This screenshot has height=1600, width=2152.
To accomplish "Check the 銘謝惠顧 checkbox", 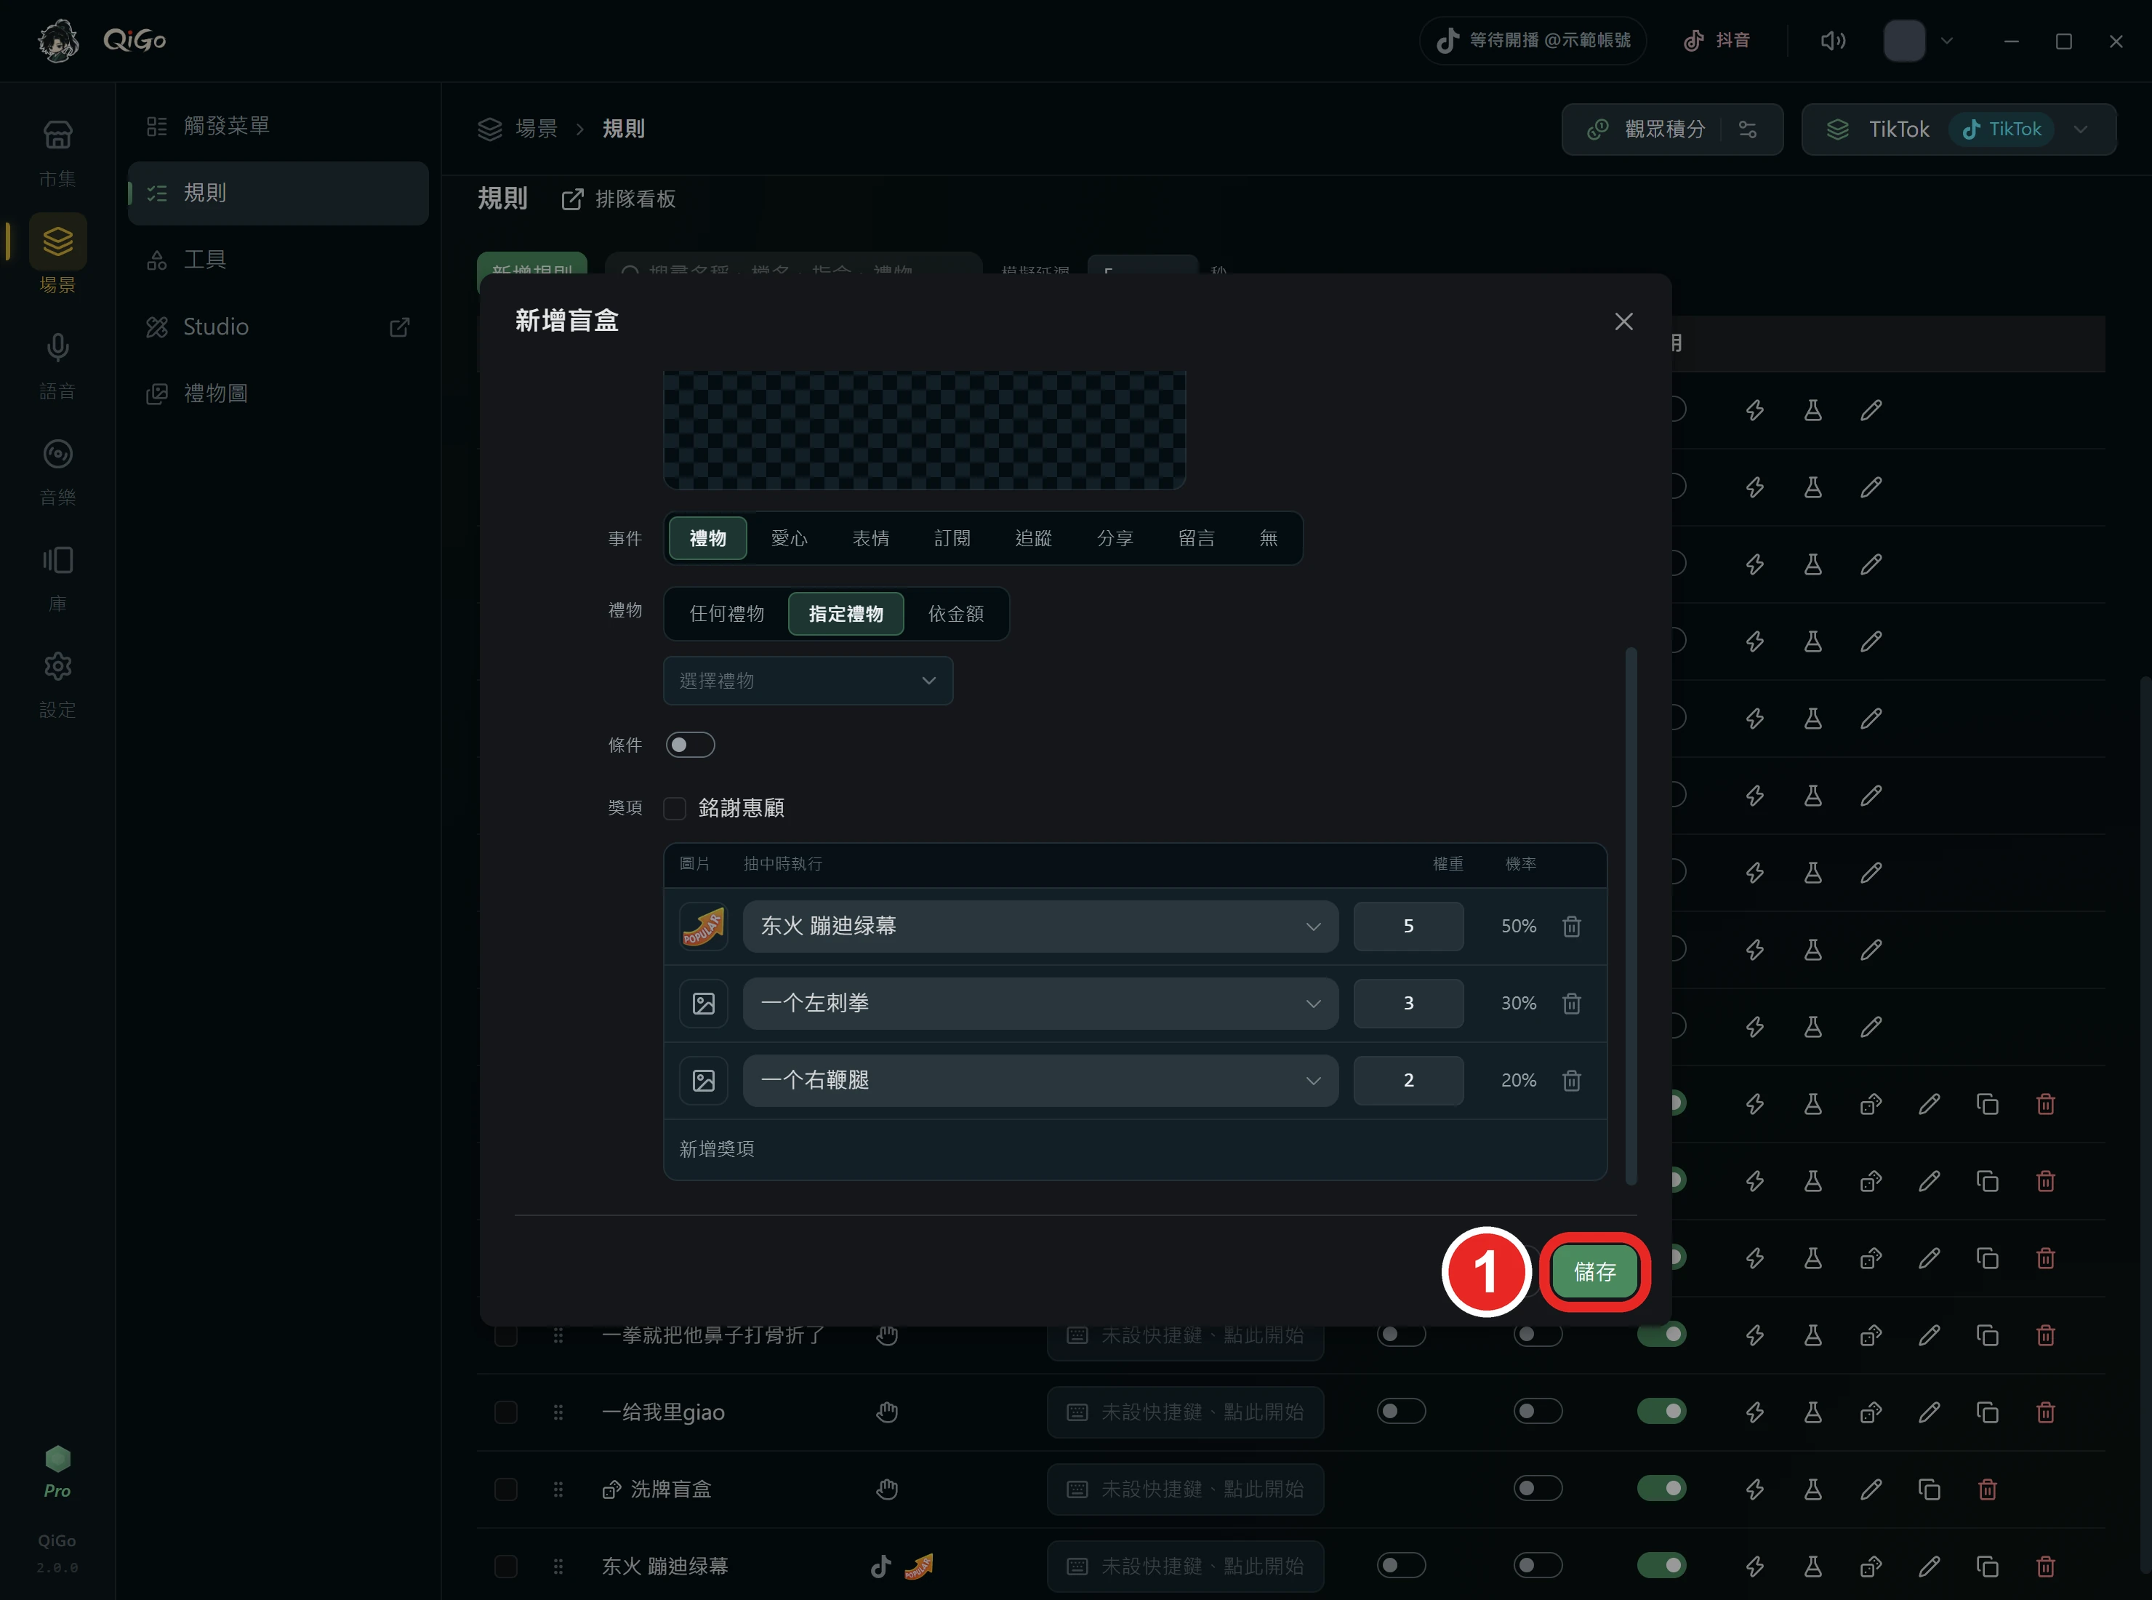I will pyautogui.click(x=675, y=808).
